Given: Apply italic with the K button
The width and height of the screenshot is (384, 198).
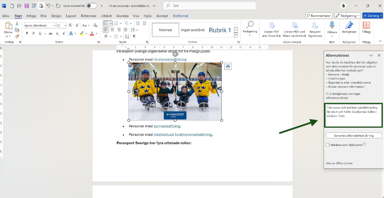Looking at the screenshot, I should [x=33, y=33].
